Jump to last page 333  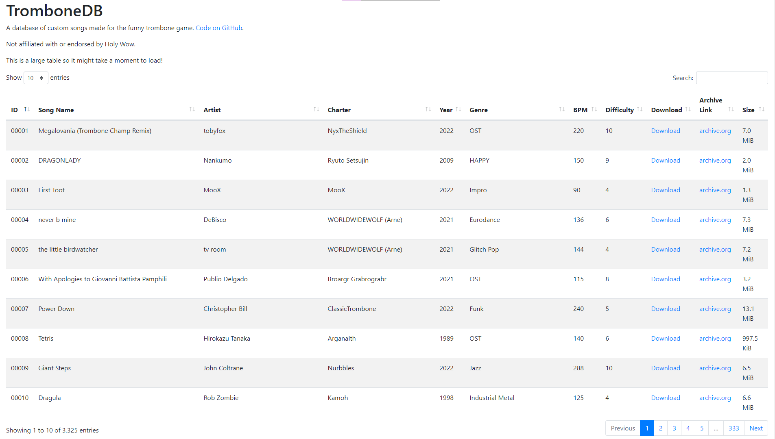coord(734,428)
